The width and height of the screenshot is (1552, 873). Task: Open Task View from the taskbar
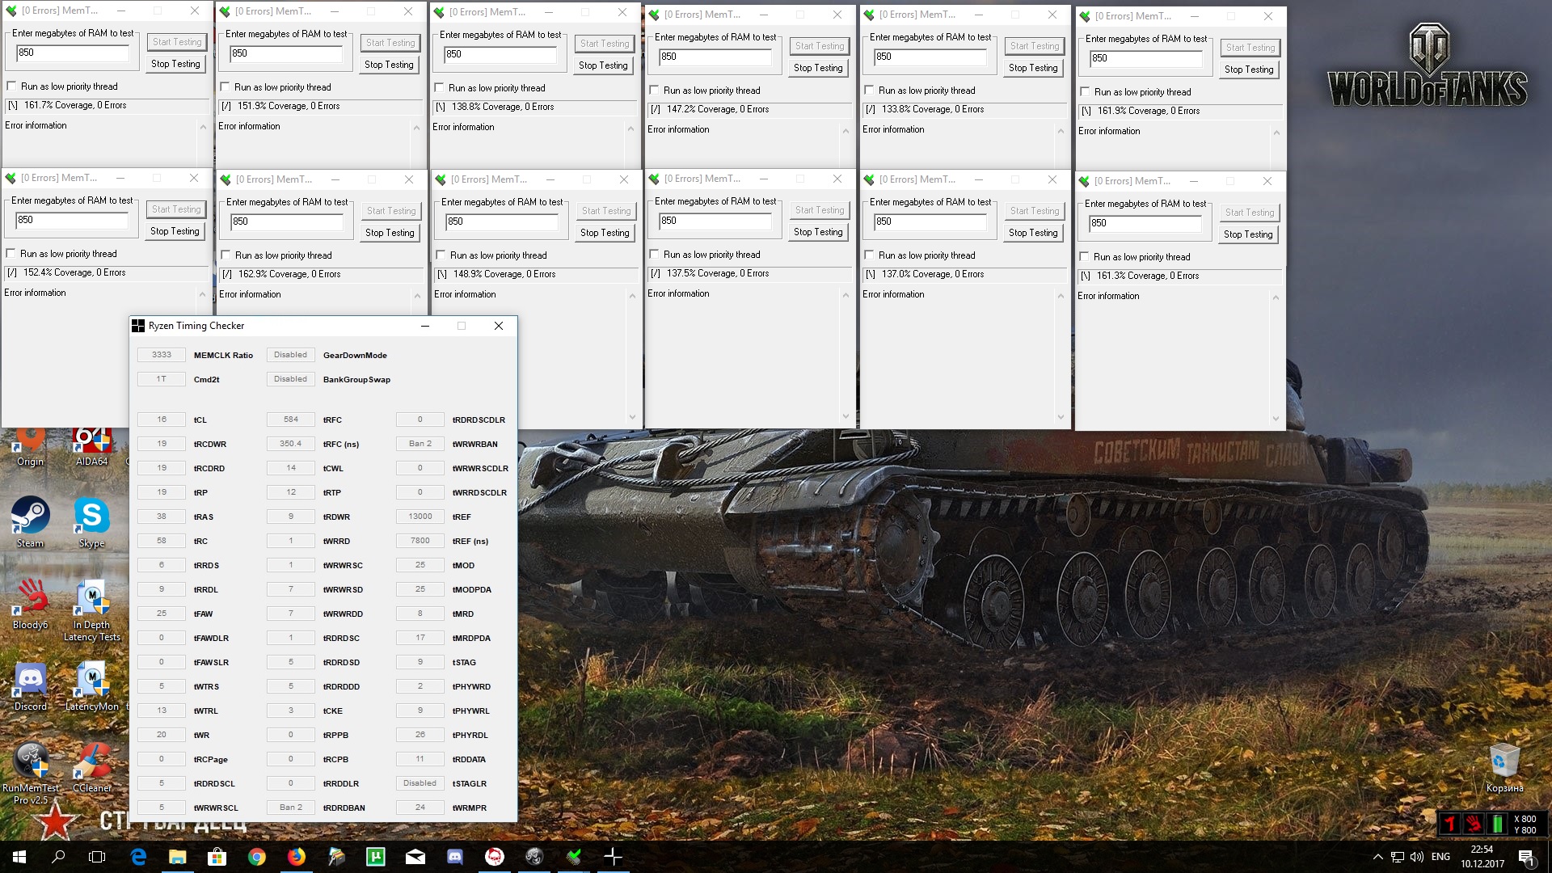(97, 857)
